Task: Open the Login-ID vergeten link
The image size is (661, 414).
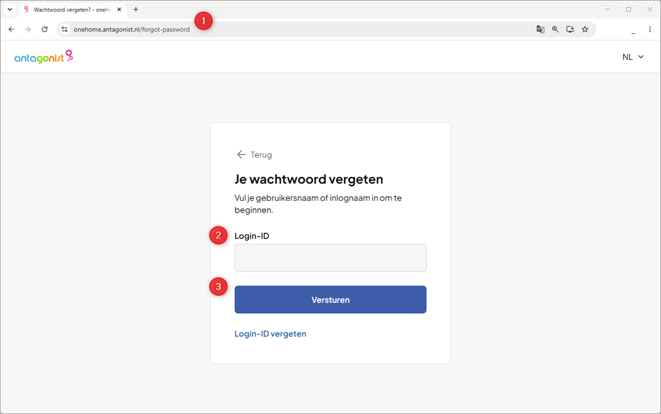Action: (270, 334)
